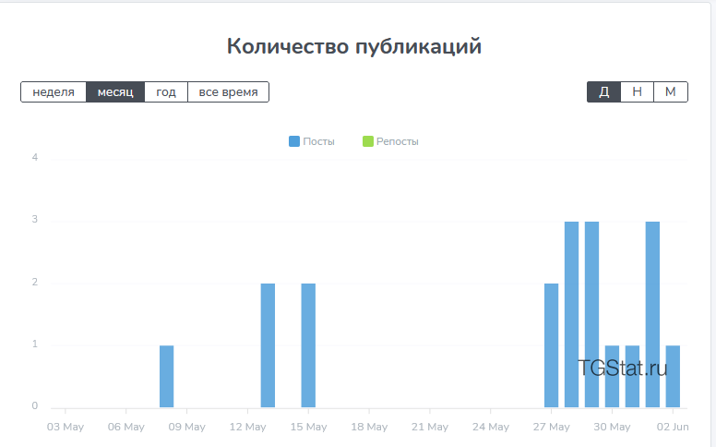Click the first height-3 bar after 27 May
This screenshot has width=716, height=447.
[571, 314]
